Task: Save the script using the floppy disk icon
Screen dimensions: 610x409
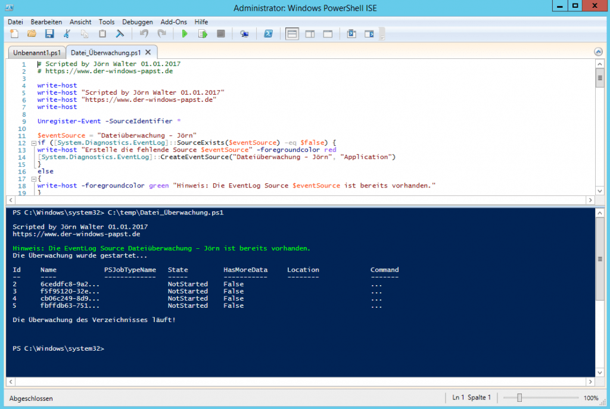Action: tap(49, 34)
